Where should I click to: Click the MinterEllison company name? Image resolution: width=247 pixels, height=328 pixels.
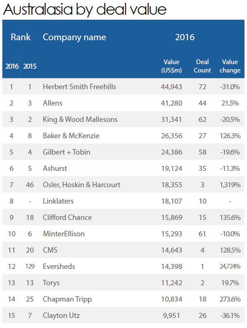click(64, 234)
